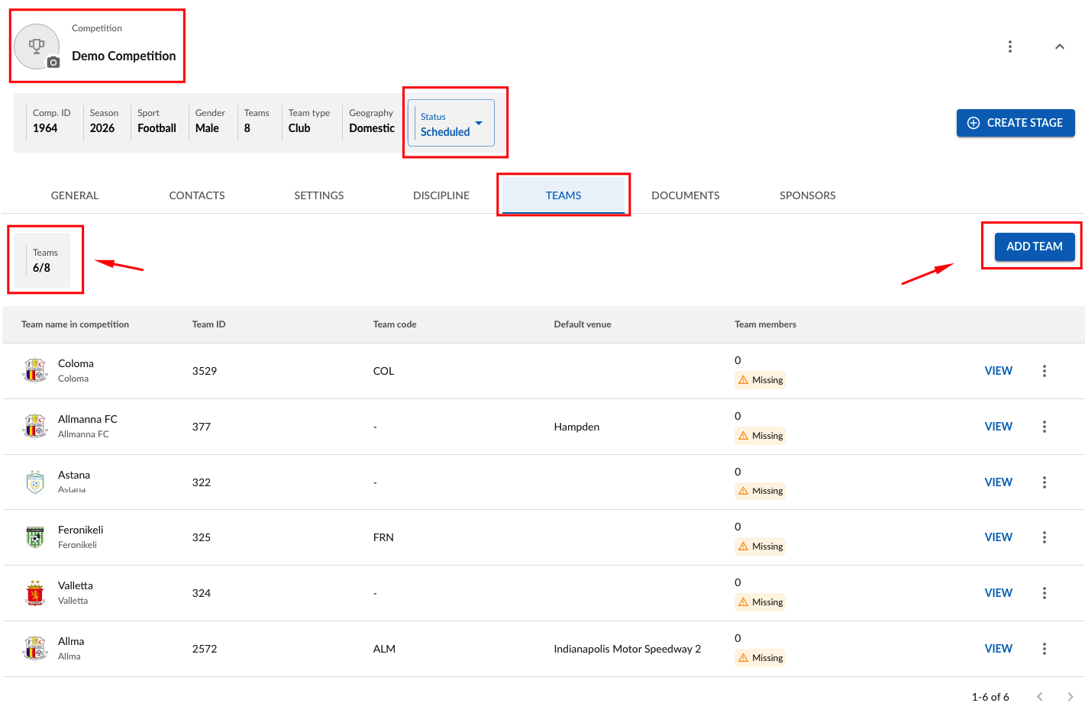The width and height of the screenshot is (1085, 719).
Task: Click the Team code column header
Action: point(395,324)
